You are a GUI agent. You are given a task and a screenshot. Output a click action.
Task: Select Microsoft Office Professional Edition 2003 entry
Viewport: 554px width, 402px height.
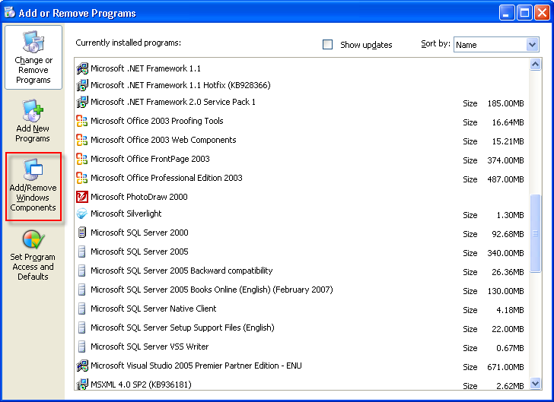click(x=300, y=179)
